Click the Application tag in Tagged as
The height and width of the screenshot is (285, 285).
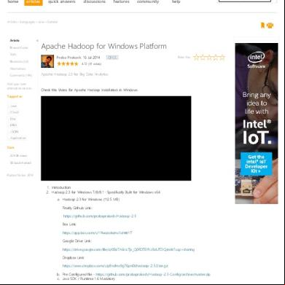coord(18,138)
